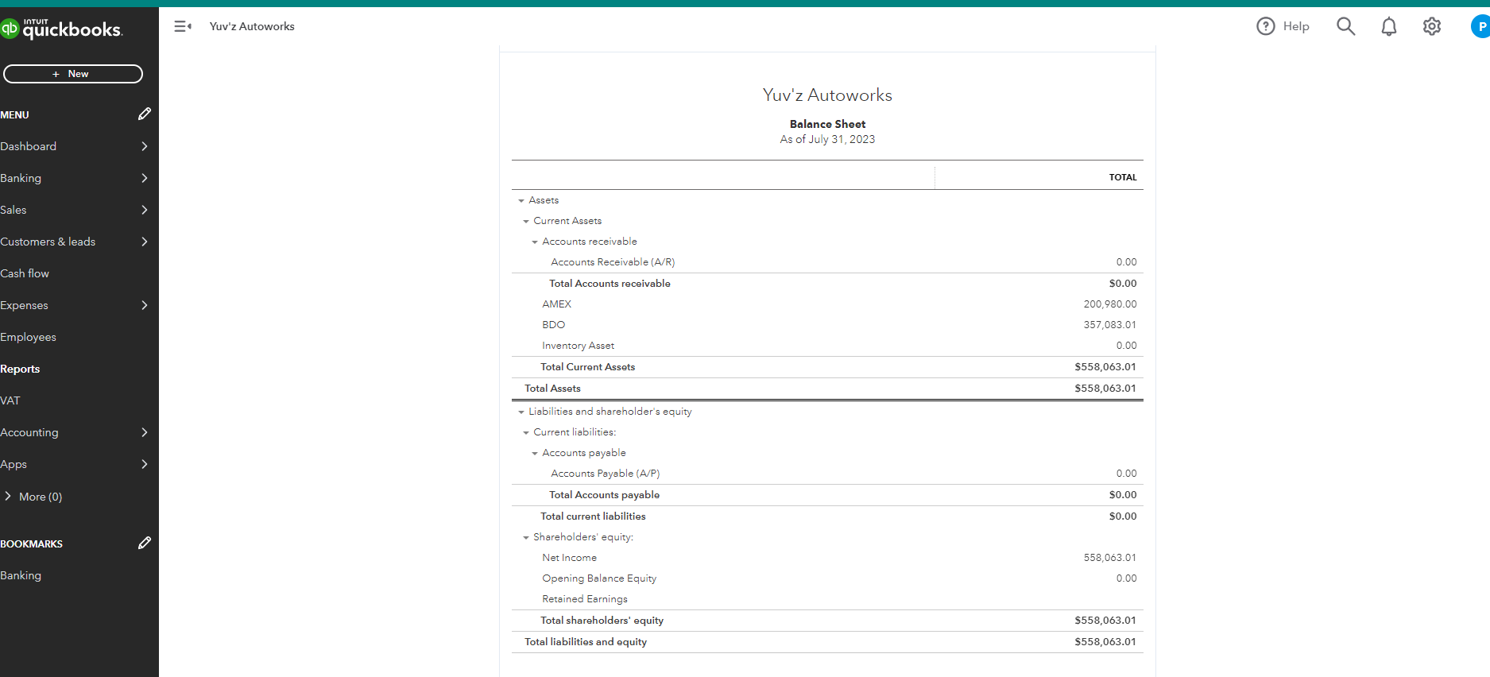Expand the Accounting submenu chevron

coord(145,432)
